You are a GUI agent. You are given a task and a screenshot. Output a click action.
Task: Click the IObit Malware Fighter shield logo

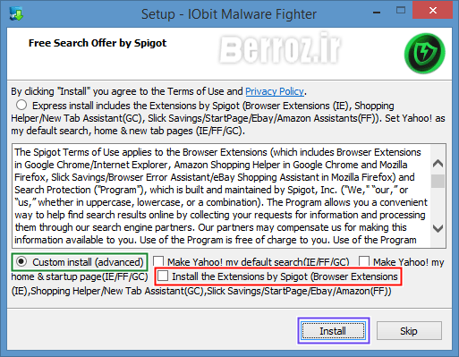(x=425, y=54)
